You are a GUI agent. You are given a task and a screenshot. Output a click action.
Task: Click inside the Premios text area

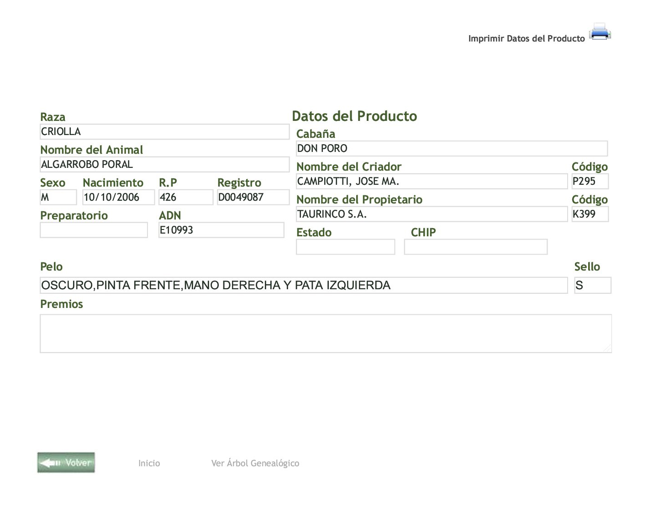point(326,333)
